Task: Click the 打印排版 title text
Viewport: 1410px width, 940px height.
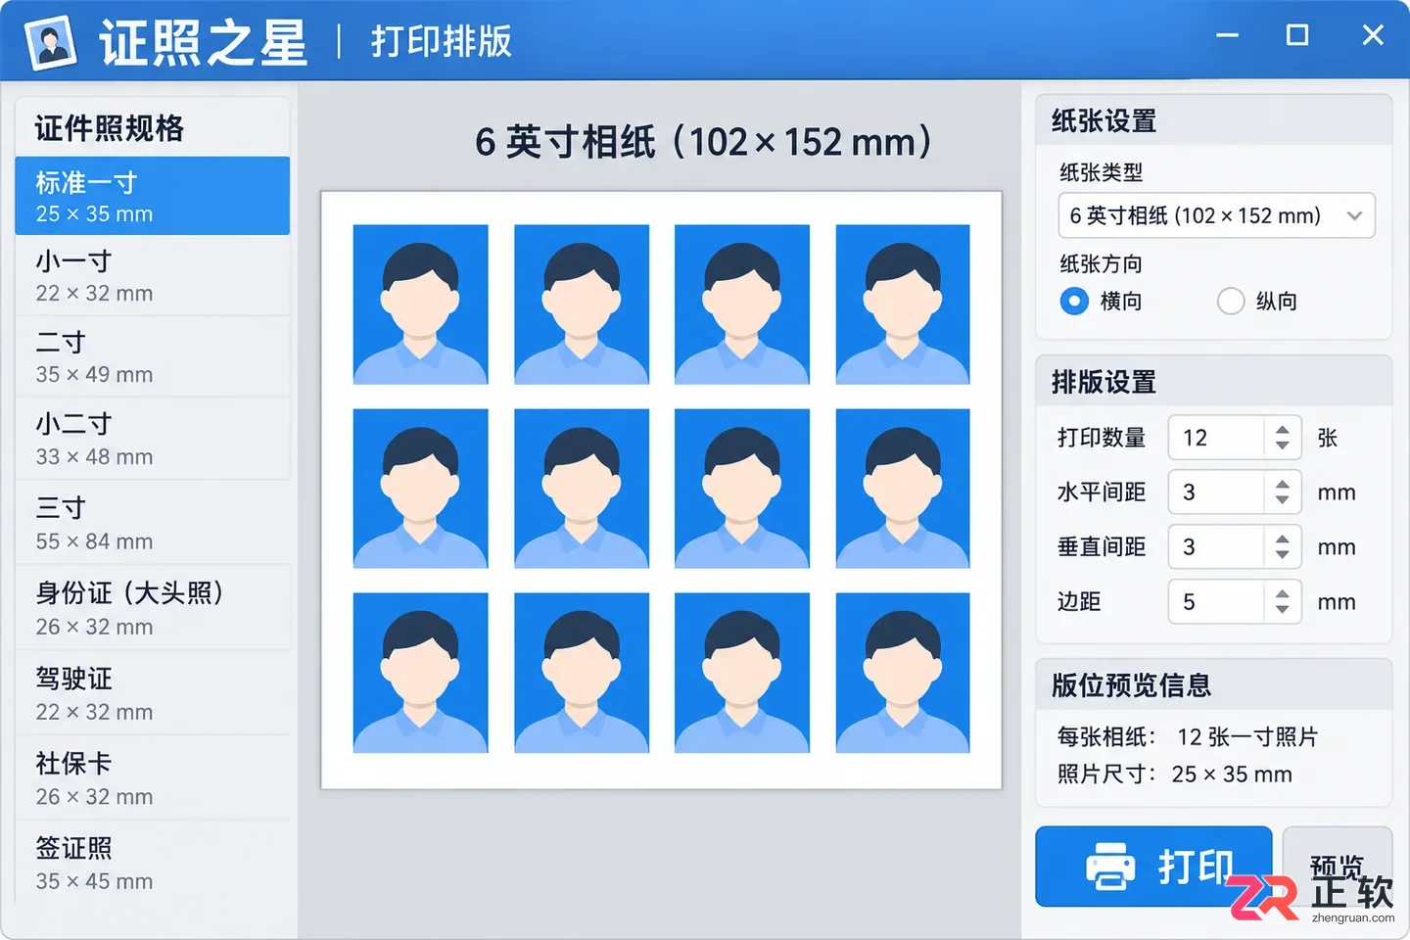Action: [442, 42]
